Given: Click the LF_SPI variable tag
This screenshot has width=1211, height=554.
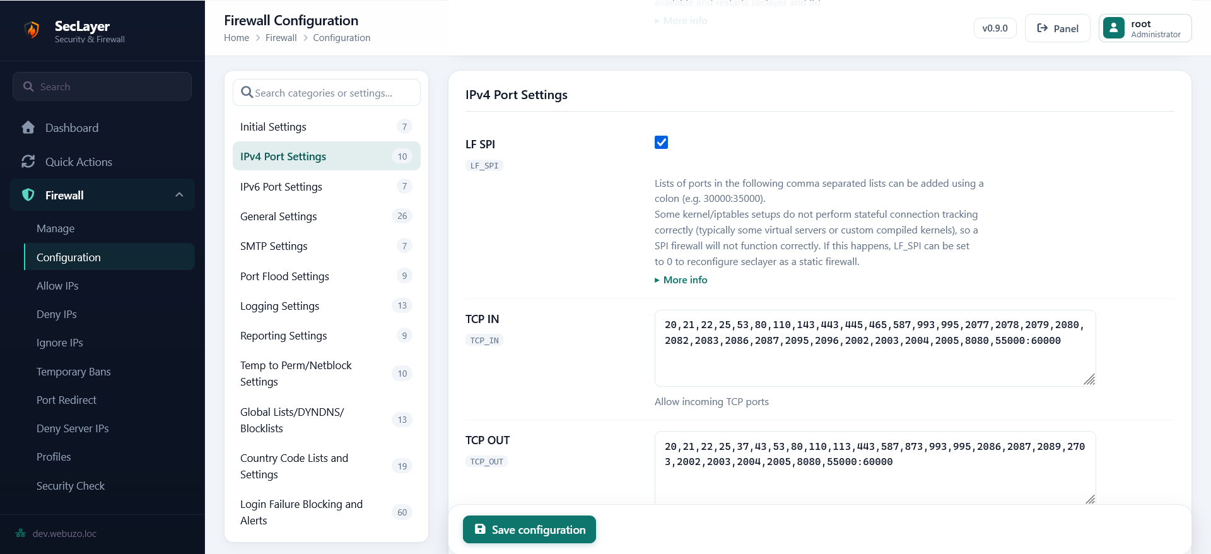Looking at the screenshot, I should point(484,165).
